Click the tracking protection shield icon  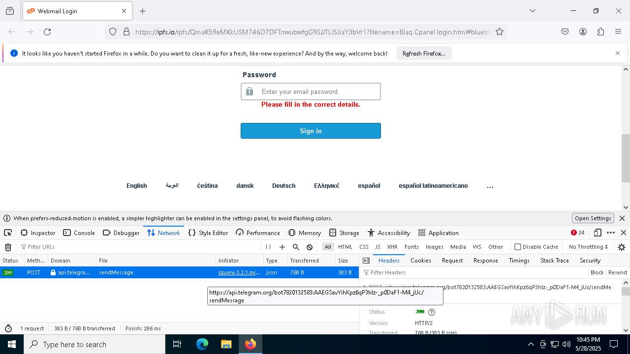click(x=113, y=32)
